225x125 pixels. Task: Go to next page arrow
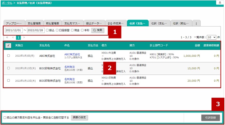24,37
